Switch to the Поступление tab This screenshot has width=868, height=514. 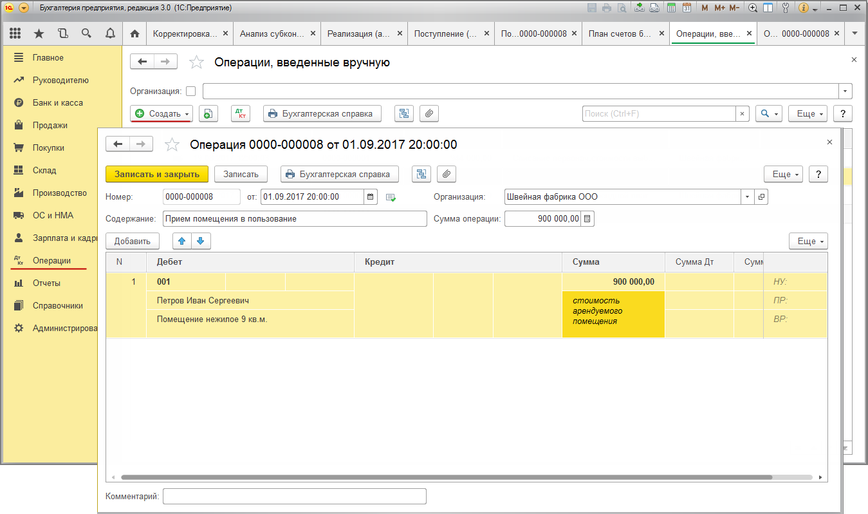point(450,33)
